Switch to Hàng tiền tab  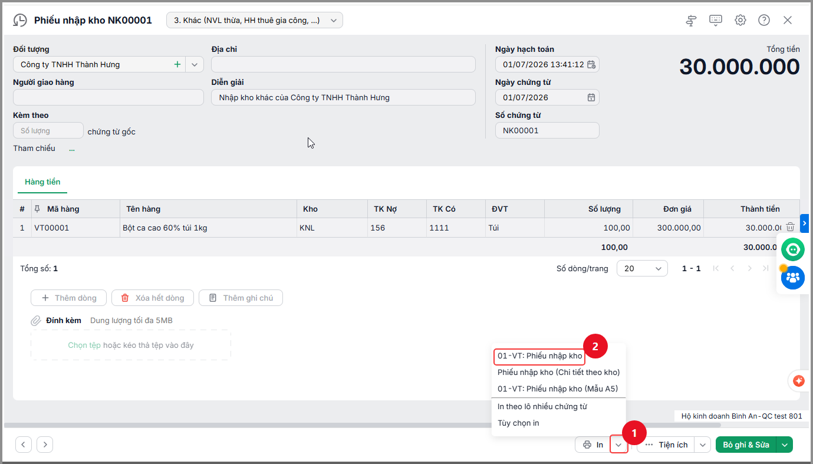click(42, 182)
